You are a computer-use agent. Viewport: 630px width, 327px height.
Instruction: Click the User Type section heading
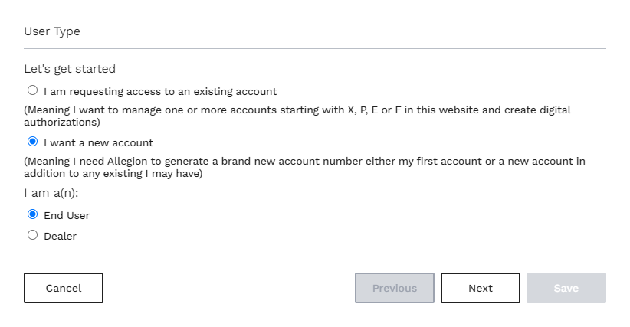click(x=52, y=31)
